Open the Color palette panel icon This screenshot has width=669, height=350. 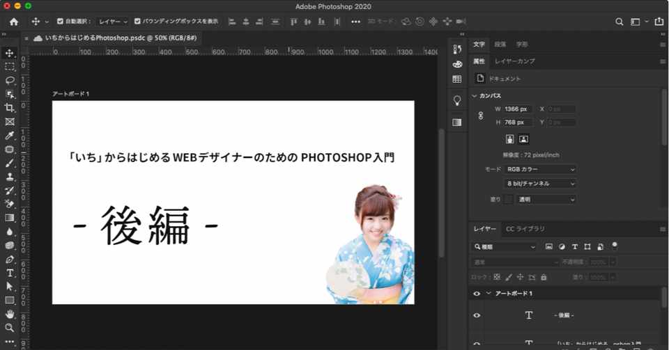click(457, 64)
